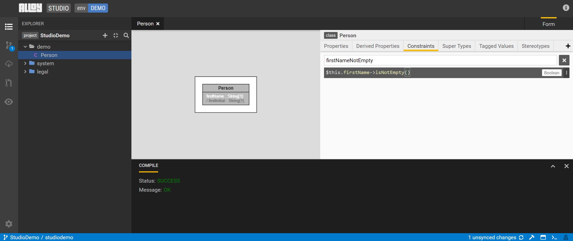Click the demo folder label

point(44,47)
